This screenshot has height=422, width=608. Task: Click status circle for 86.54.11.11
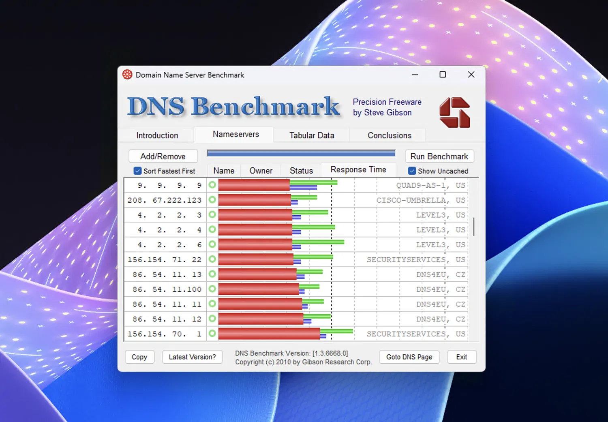(x=212, y=304)
